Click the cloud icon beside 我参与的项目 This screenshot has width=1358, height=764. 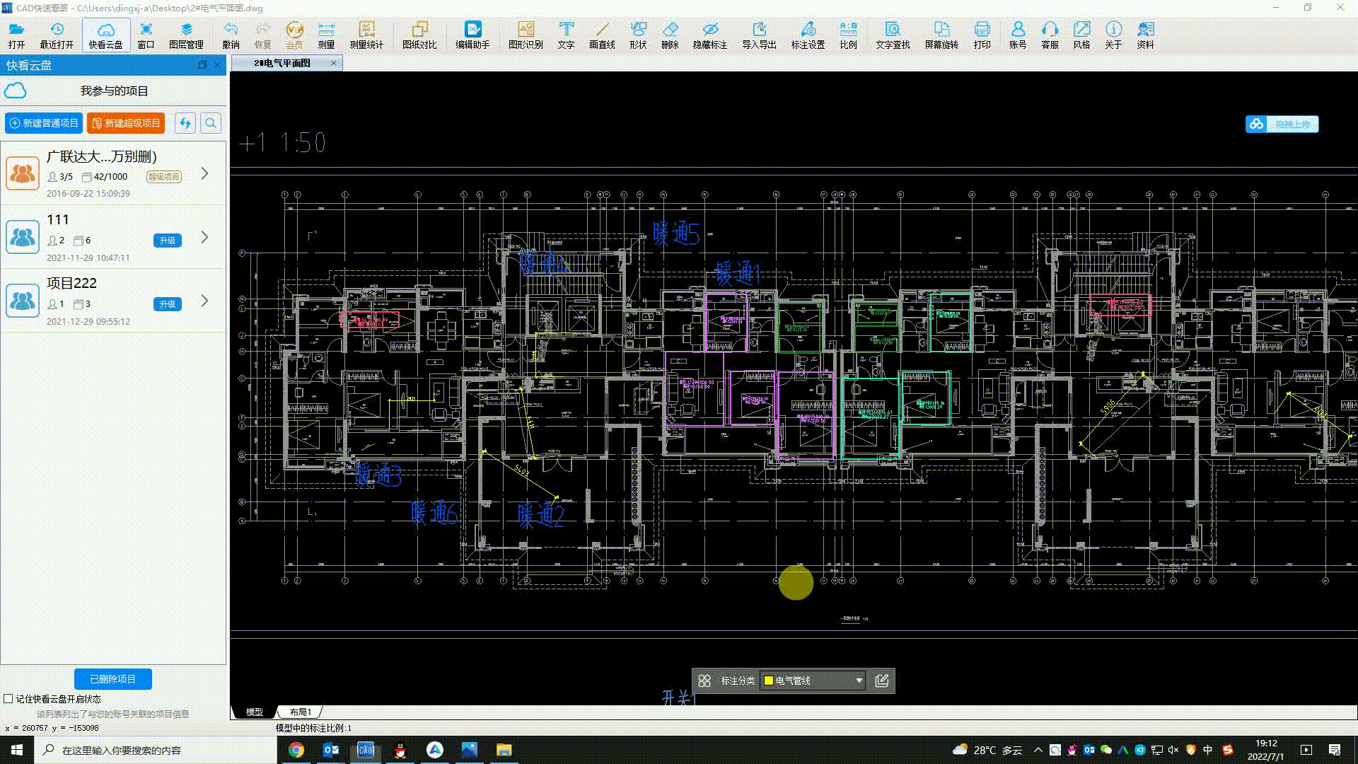16,91
